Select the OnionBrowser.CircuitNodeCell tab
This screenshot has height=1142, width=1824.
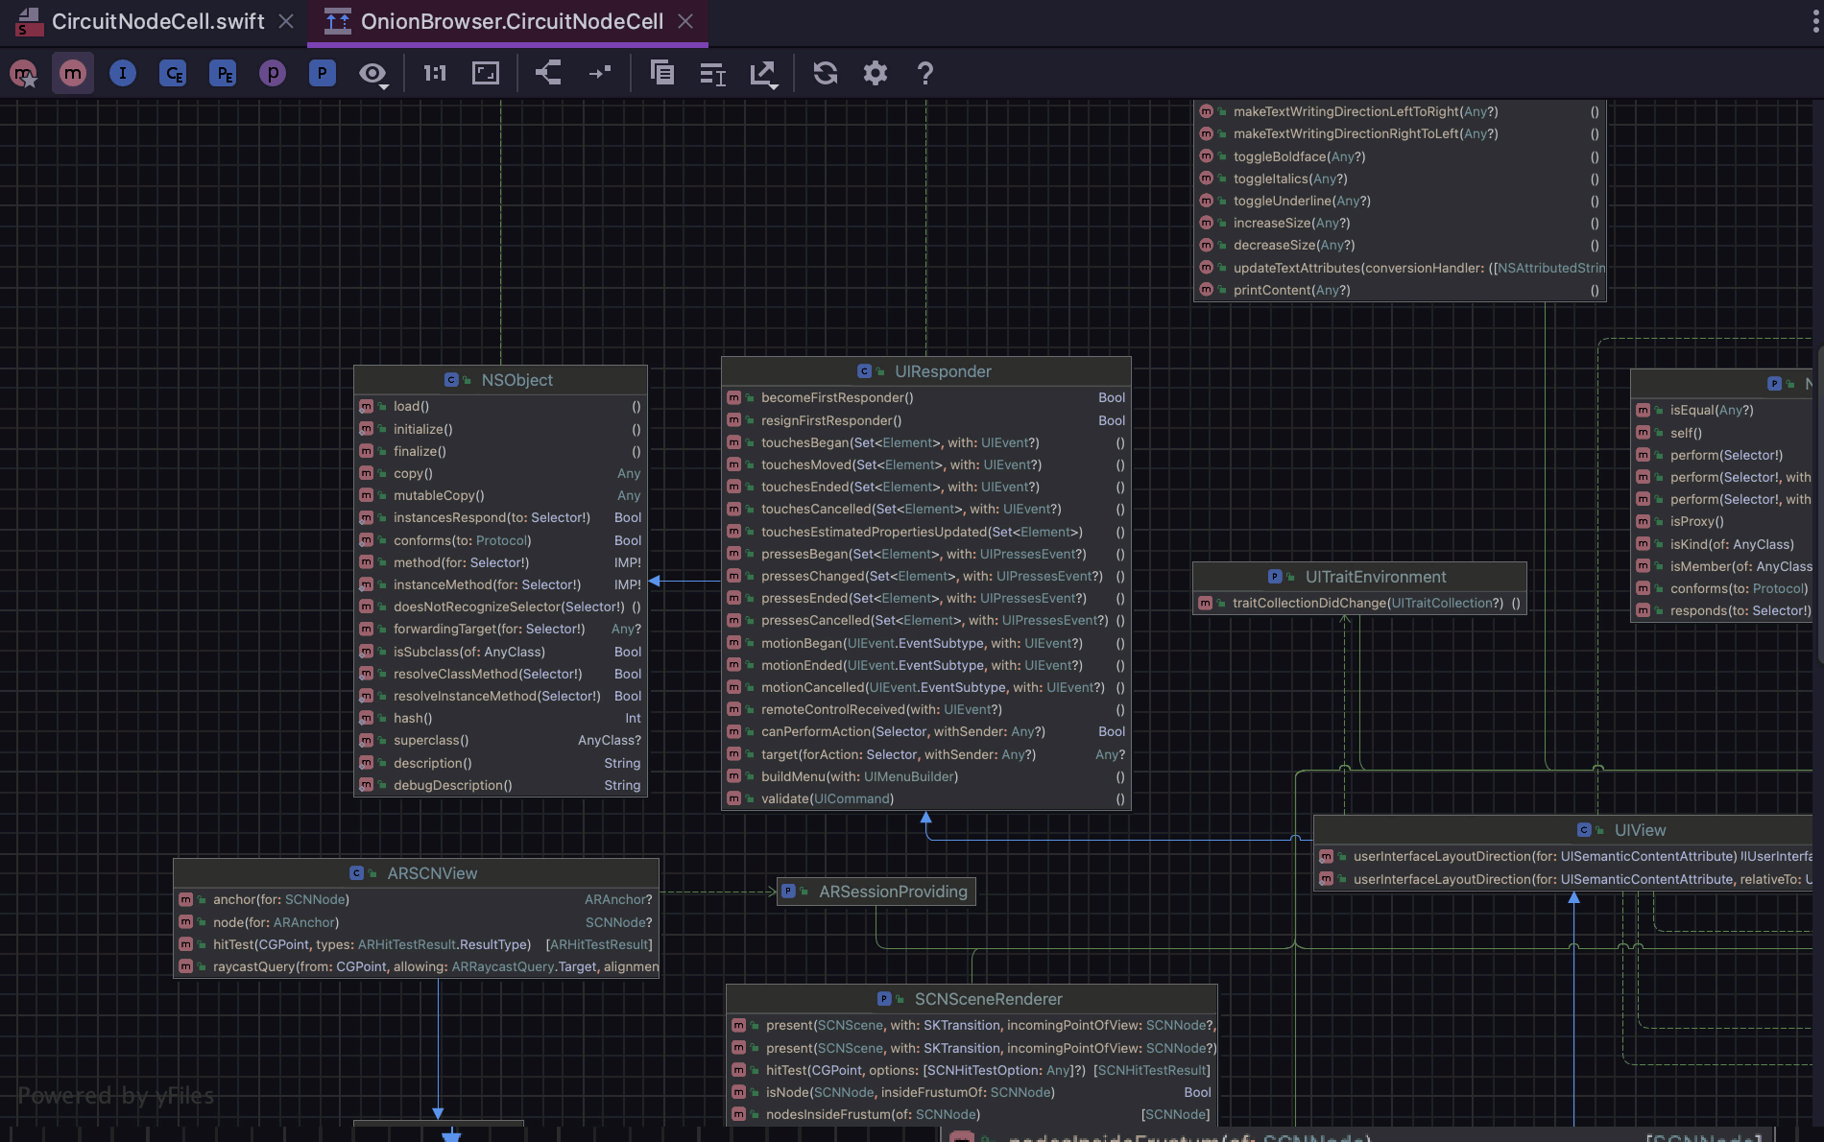tap(512, 21)
